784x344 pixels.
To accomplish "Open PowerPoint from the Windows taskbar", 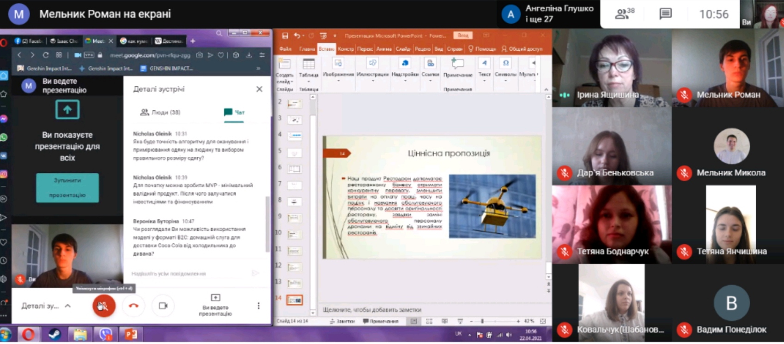I will pos(131,334).
